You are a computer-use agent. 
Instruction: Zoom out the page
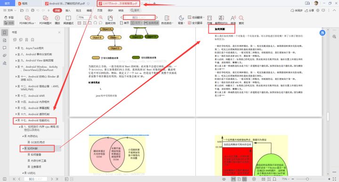pos(95,17)
